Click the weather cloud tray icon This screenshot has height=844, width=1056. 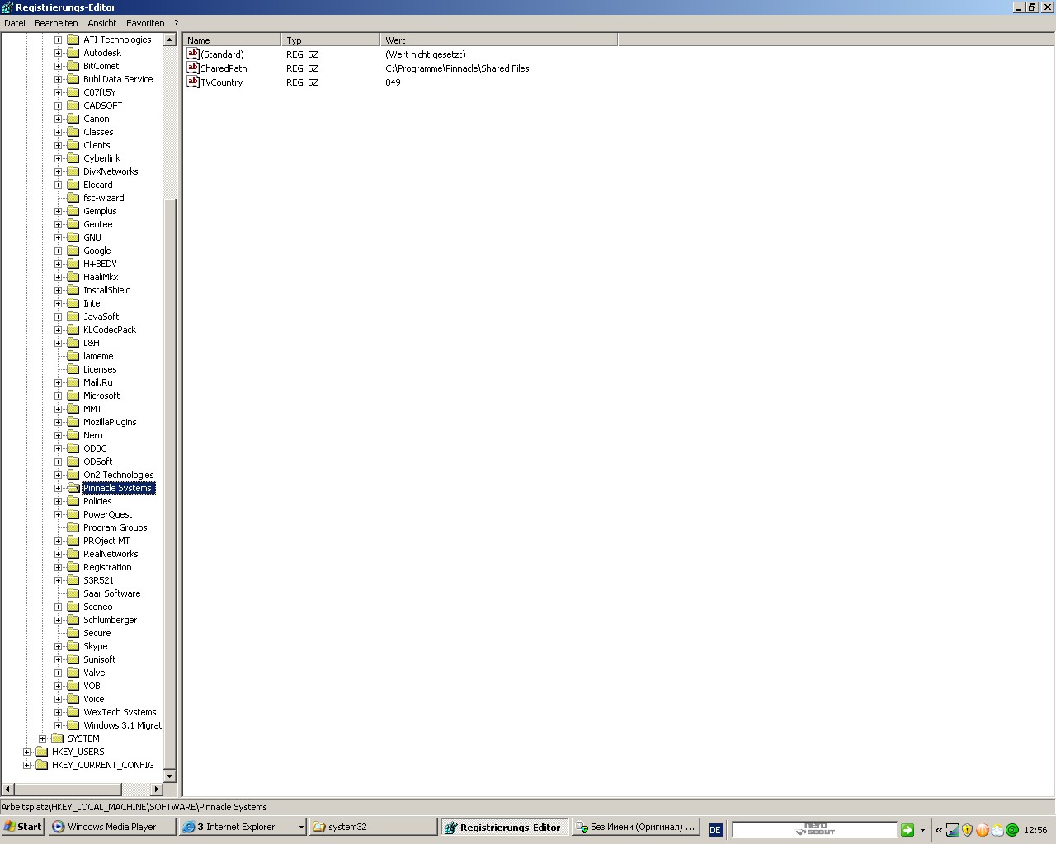[997, 830]
